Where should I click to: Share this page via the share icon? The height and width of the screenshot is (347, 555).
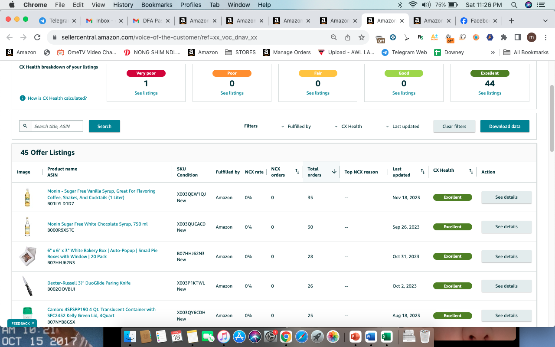[x=348, y=37]
